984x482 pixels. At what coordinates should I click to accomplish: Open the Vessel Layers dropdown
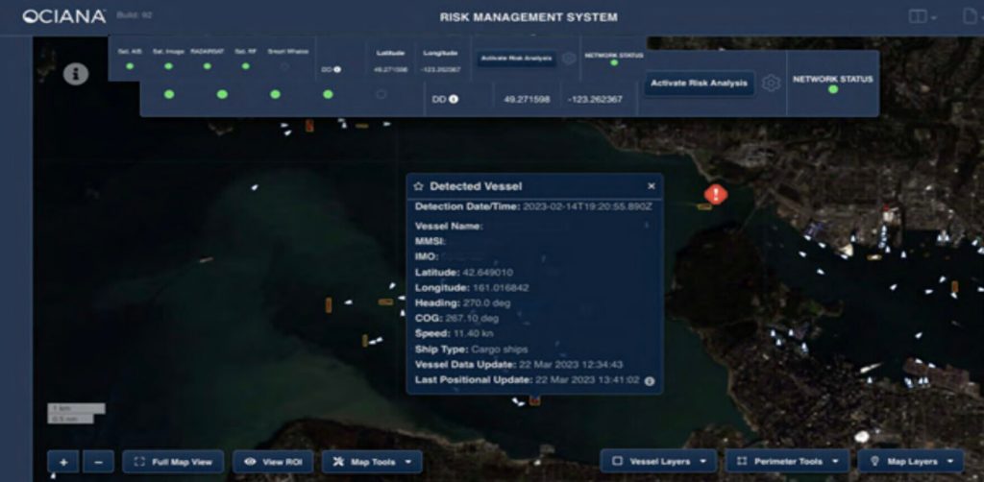(x=657, y=462)
